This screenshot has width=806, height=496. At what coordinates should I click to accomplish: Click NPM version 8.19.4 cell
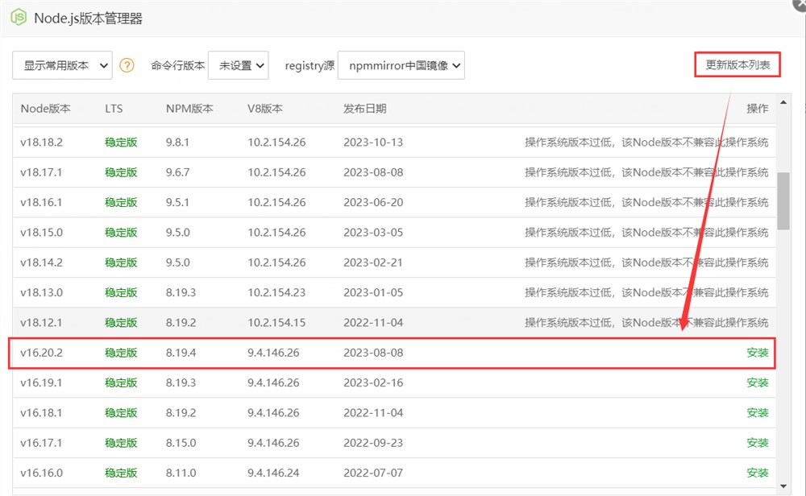181,353
